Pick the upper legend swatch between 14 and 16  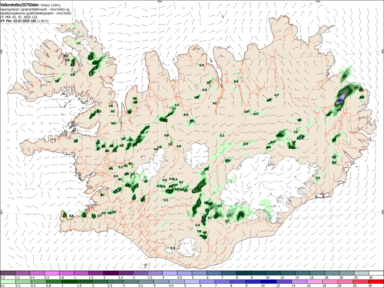[303, 273]
